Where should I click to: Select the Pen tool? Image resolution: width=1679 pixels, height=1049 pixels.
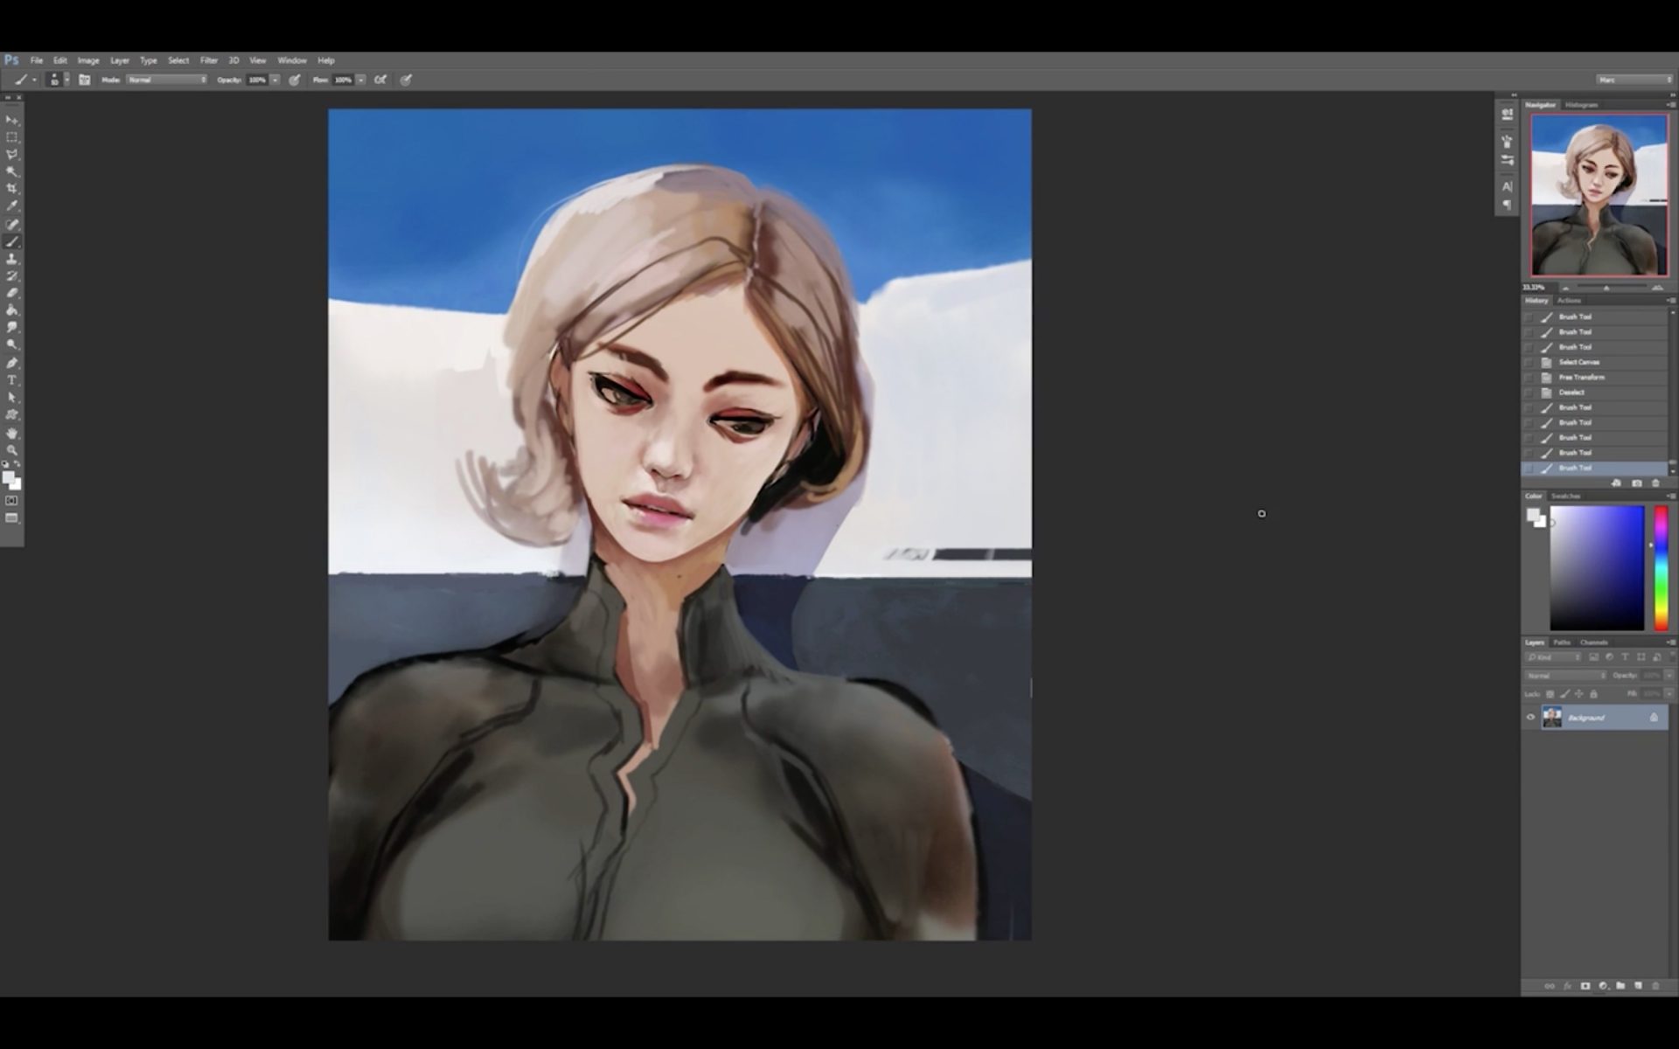12,363
